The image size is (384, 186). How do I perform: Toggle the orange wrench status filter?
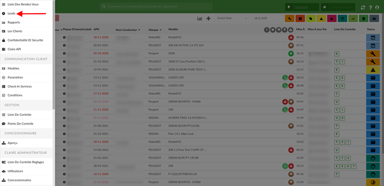pos(290,18)
